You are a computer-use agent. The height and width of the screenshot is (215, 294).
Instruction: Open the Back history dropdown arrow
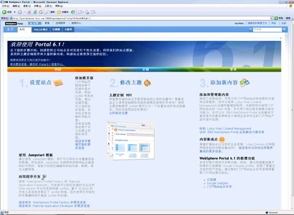(15, 12)
